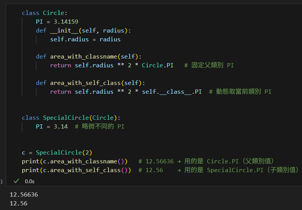Image resolution: width=302 pixels, height=210 pixels.
Task: Click the 'class SpecialCircle(Circle):' line
Action: (71, 118)
